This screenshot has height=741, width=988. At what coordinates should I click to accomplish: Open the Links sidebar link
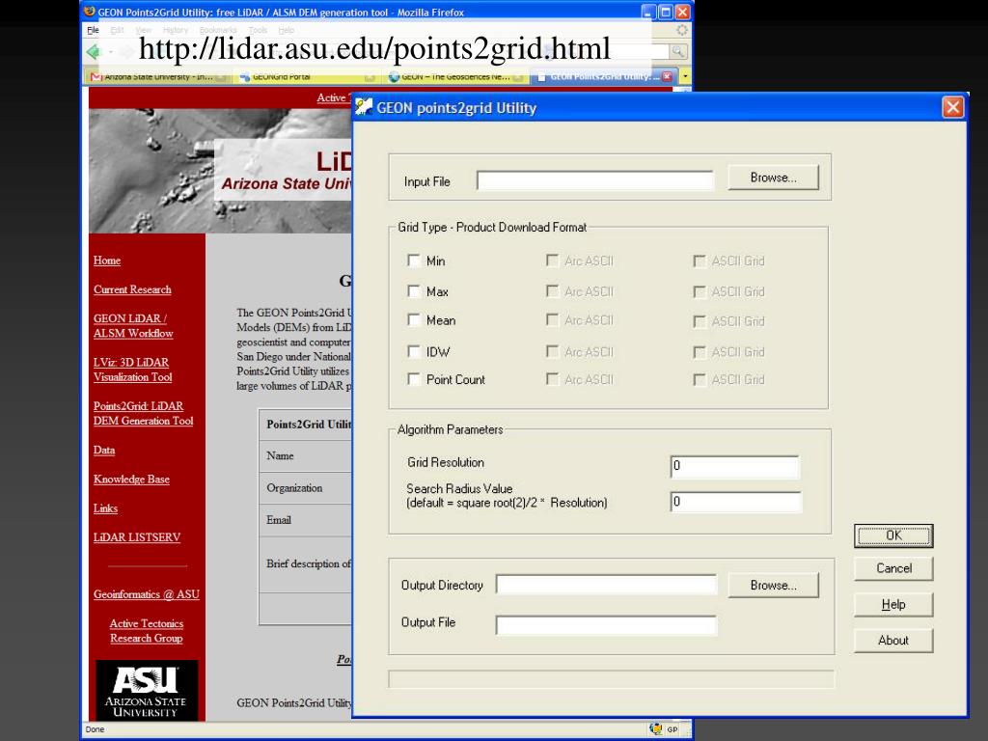(x=105, y=508)
